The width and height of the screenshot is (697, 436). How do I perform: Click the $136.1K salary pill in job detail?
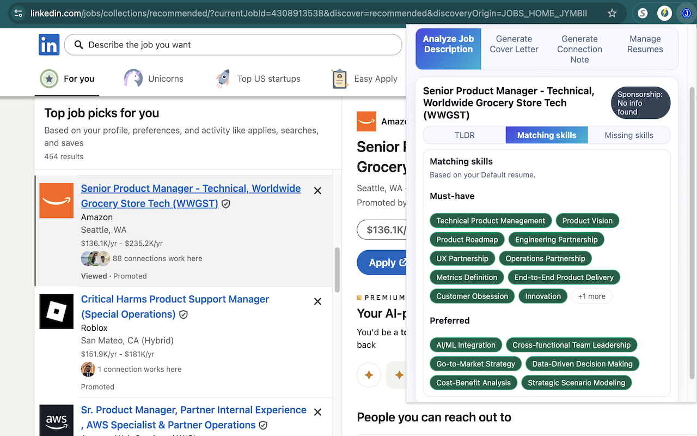[x=382, y=230]
